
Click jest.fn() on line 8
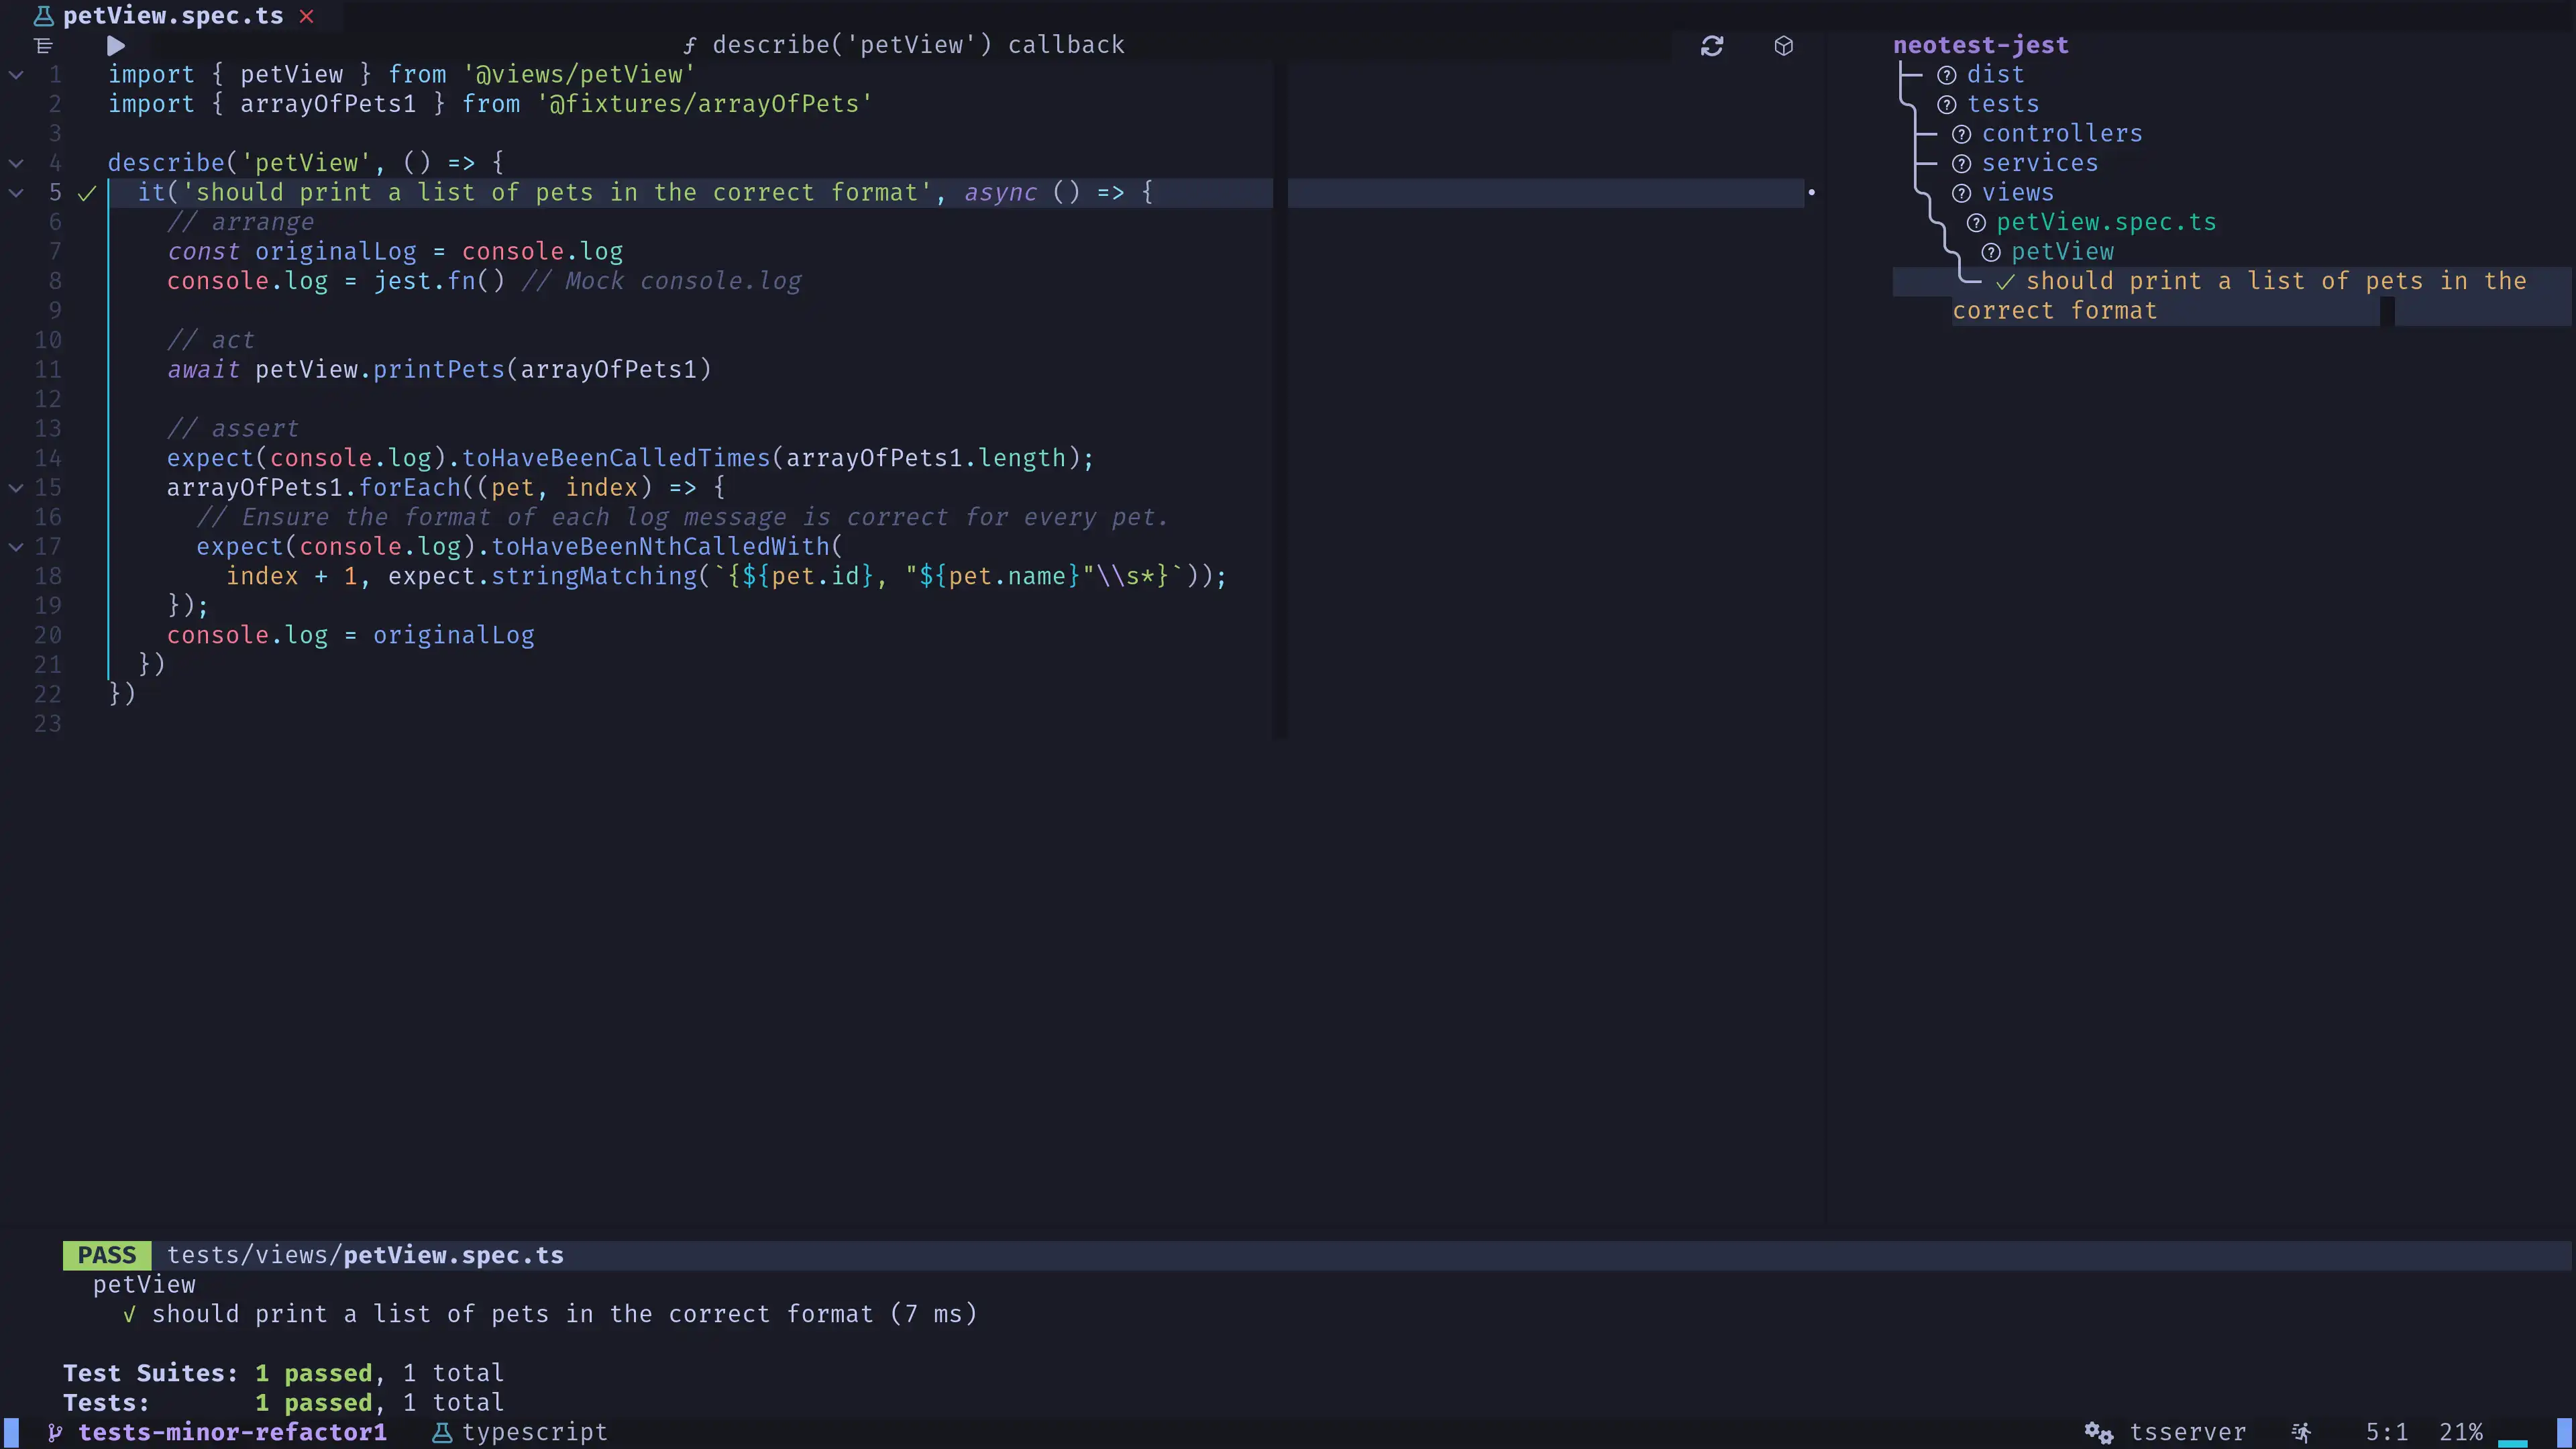[439, 281]
